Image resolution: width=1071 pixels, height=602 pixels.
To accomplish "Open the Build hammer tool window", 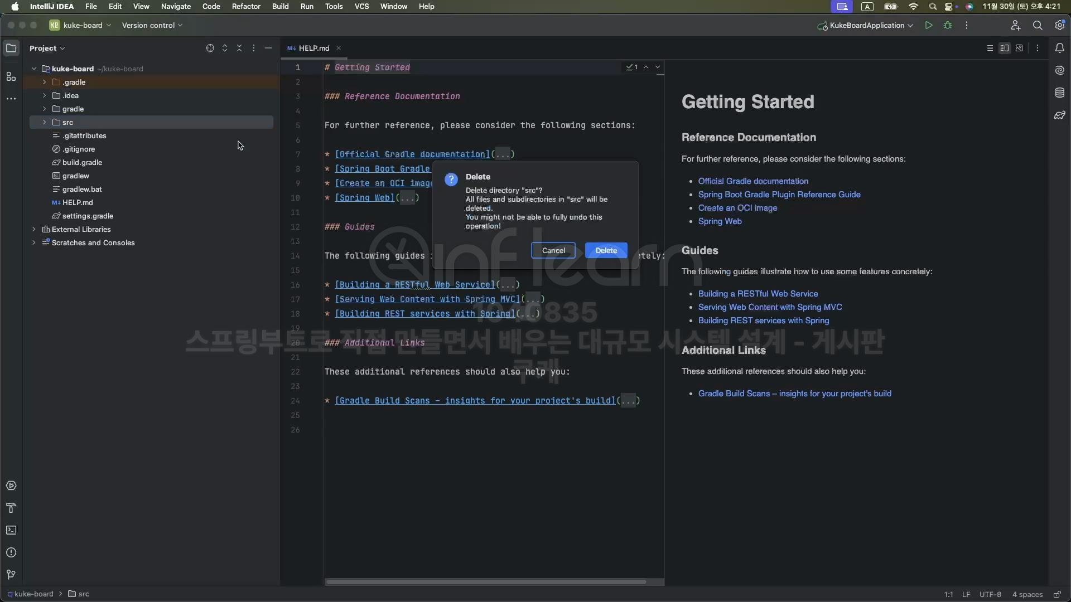I will pos(11,508).
